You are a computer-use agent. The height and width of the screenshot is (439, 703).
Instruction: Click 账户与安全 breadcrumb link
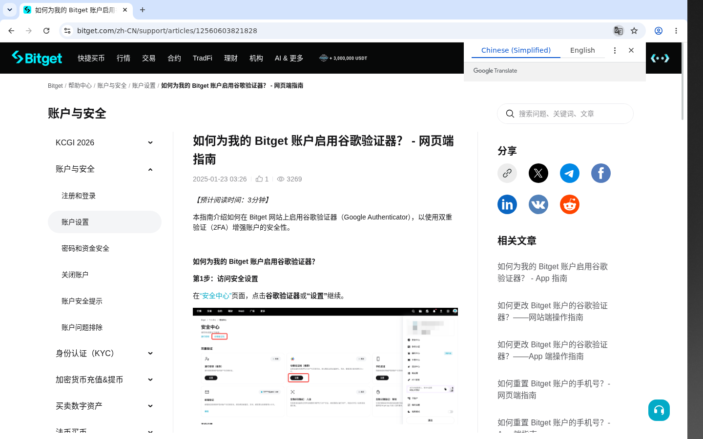point(112,85)
